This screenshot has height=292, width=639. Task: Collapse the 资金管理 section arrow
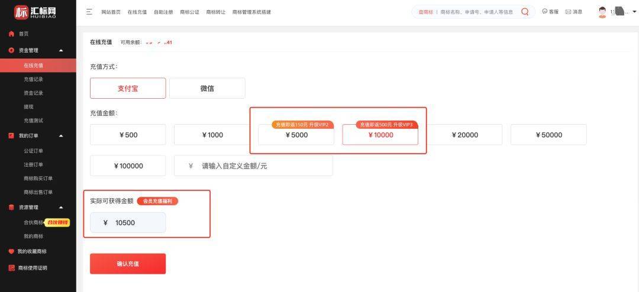[x=61, y=50]
